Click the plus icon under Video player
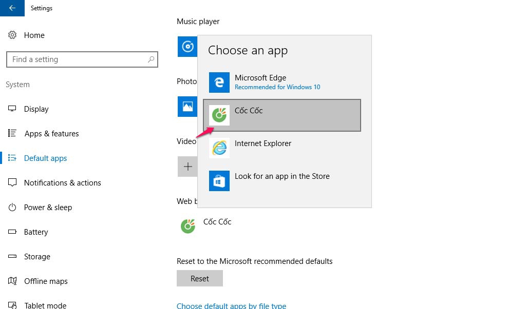This screenshot has height=309, width=526. tap(187, 167)
